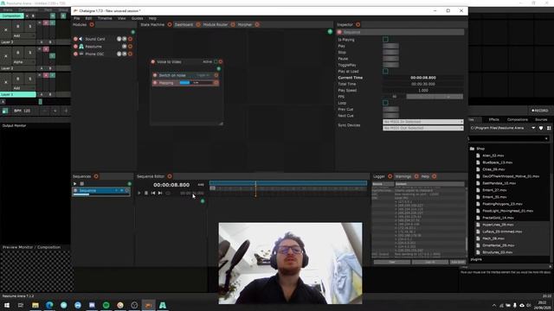This screenshot has height=311, width=554.
Task: Add a processor with the green plus in Voice to Video
Action: (x=218, y=69)
